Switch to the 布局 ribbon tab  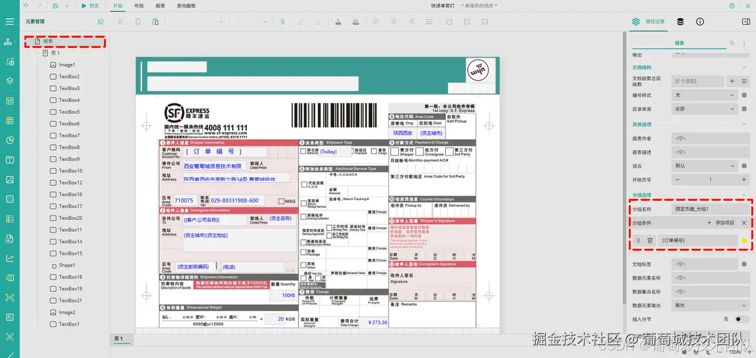click(139, 5)
